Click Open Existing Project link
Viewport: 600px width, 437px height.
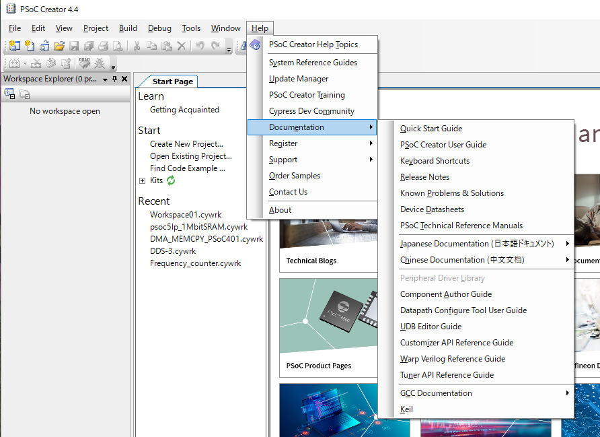click(190, 156)
